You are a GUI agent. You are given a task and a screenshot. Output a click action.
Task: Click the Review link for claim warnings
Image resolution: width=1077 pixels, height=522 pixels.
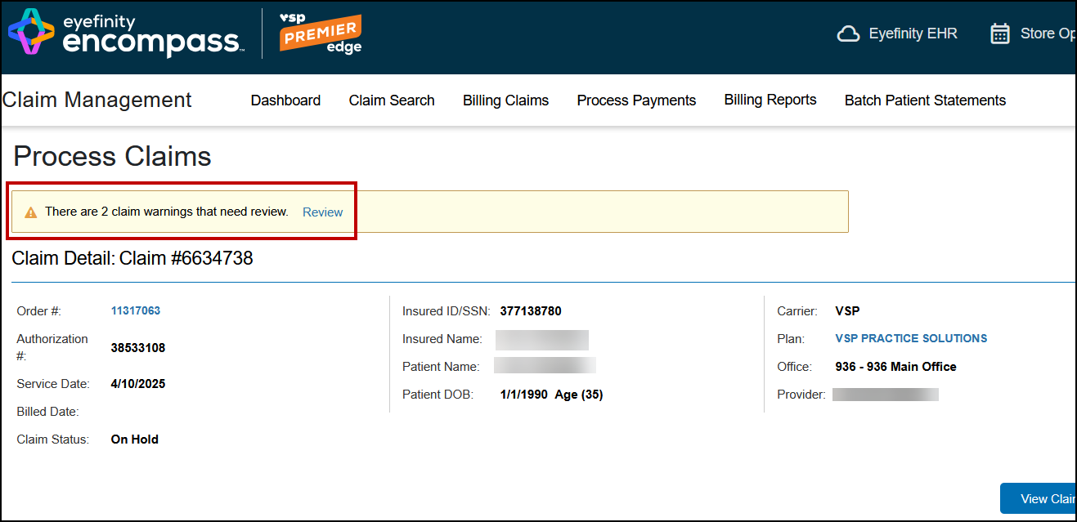322,212
